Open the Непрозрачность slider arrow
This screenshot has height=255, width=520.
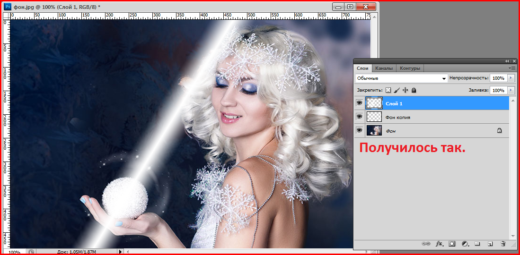[x=511, y=78]
